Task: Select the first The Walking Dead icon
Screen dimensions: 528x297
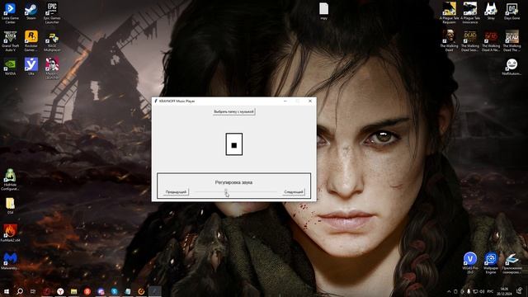Action: [x=449, y=41]
